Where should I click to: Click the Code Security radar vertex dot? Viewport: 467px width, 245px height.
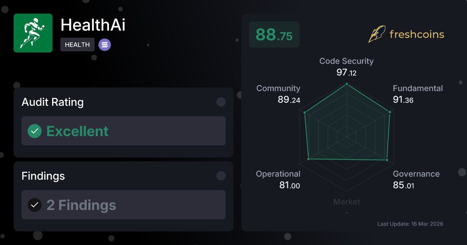coord(346,84)
